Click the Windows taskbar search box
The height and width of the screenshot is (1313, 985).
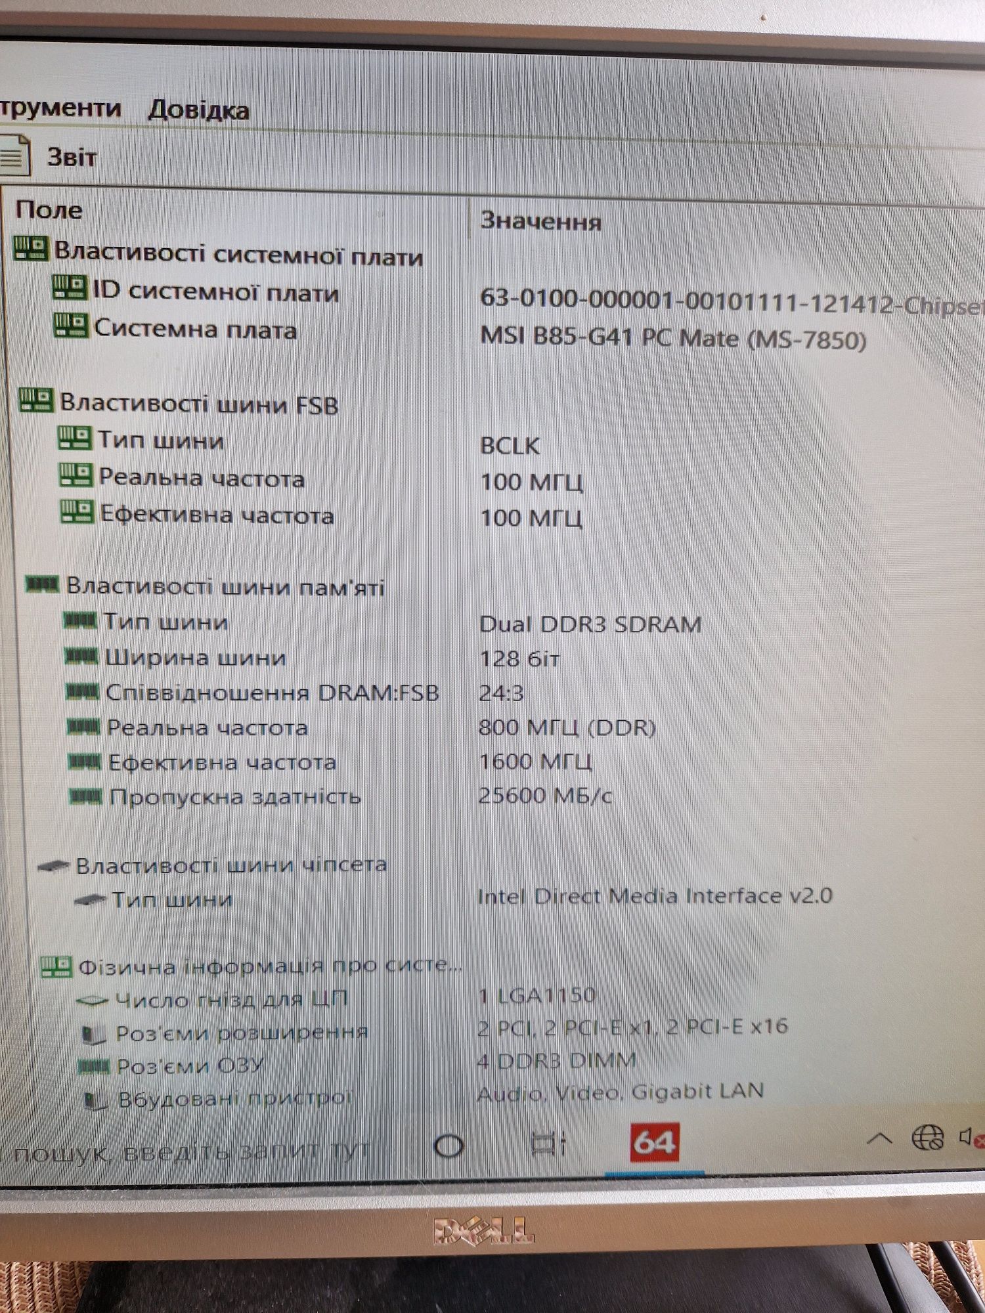(190, 1152)
